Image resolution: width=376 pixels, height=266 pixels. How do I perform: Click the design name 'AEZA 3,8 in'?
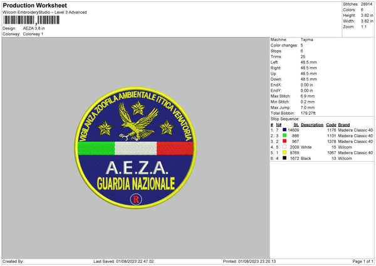(34, 28)
